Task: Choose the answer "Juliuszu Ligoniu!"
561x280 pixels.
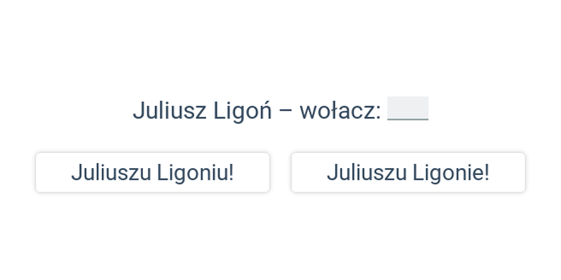Action: point(152,172)
